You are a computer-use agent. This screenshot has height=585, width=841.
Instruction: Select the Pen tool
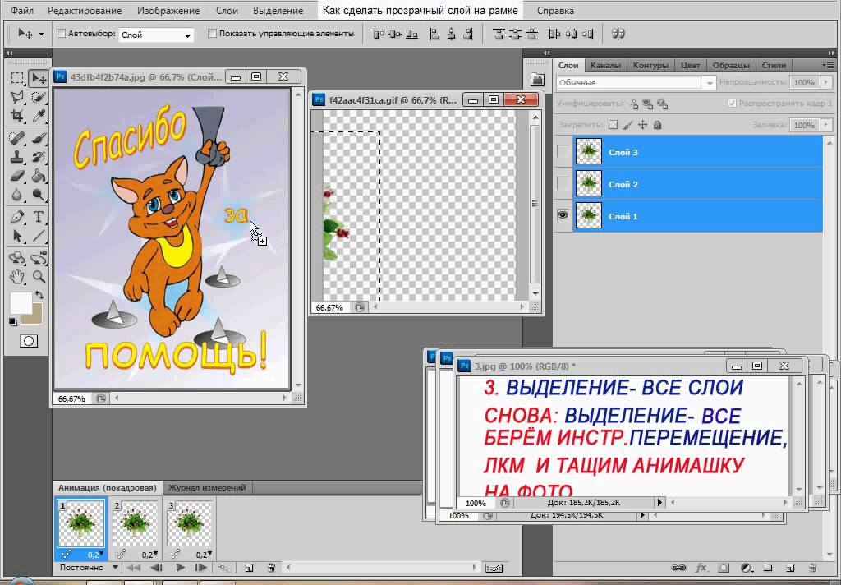[17, 218]
